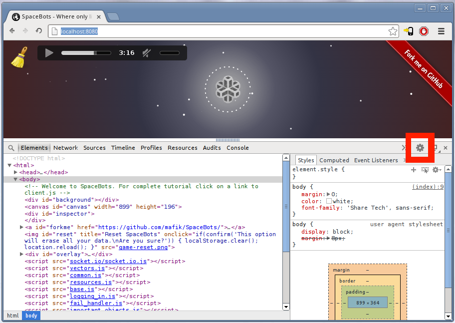Image resolution: width=455 pixels, height=323 pixels.
Task: Open the Computed styles tab
Action: pos(334,160)
